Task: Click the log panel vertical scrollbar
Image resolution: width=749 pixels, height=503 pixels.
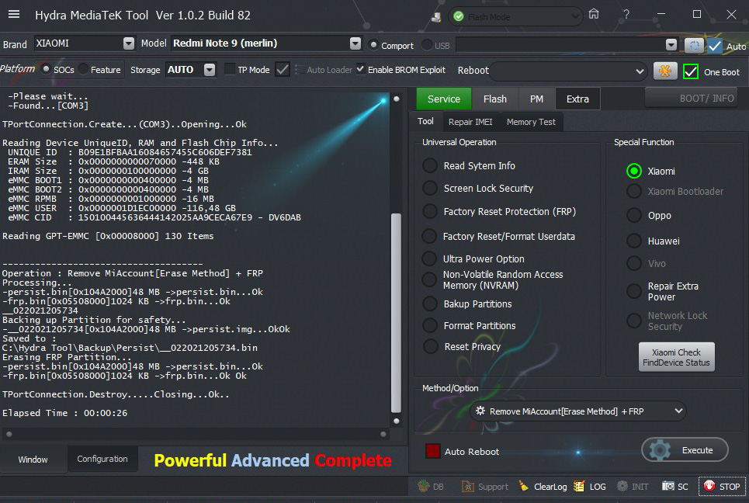Action: pyautogui.click(x=397, y=310)
